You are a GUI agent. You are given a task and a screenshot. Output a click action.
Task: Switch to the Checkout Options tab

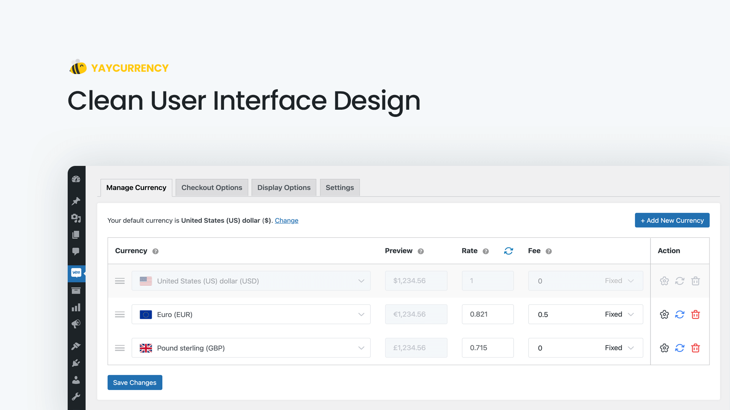click(x=211, y=187)
